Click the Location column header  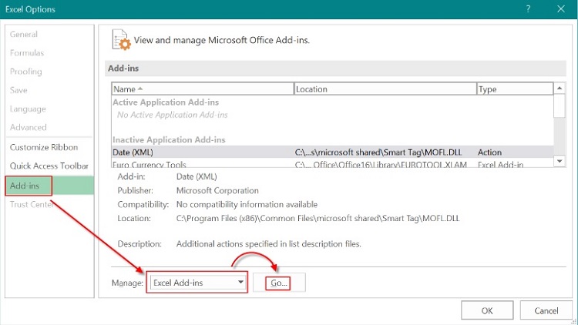coord(385,89)
